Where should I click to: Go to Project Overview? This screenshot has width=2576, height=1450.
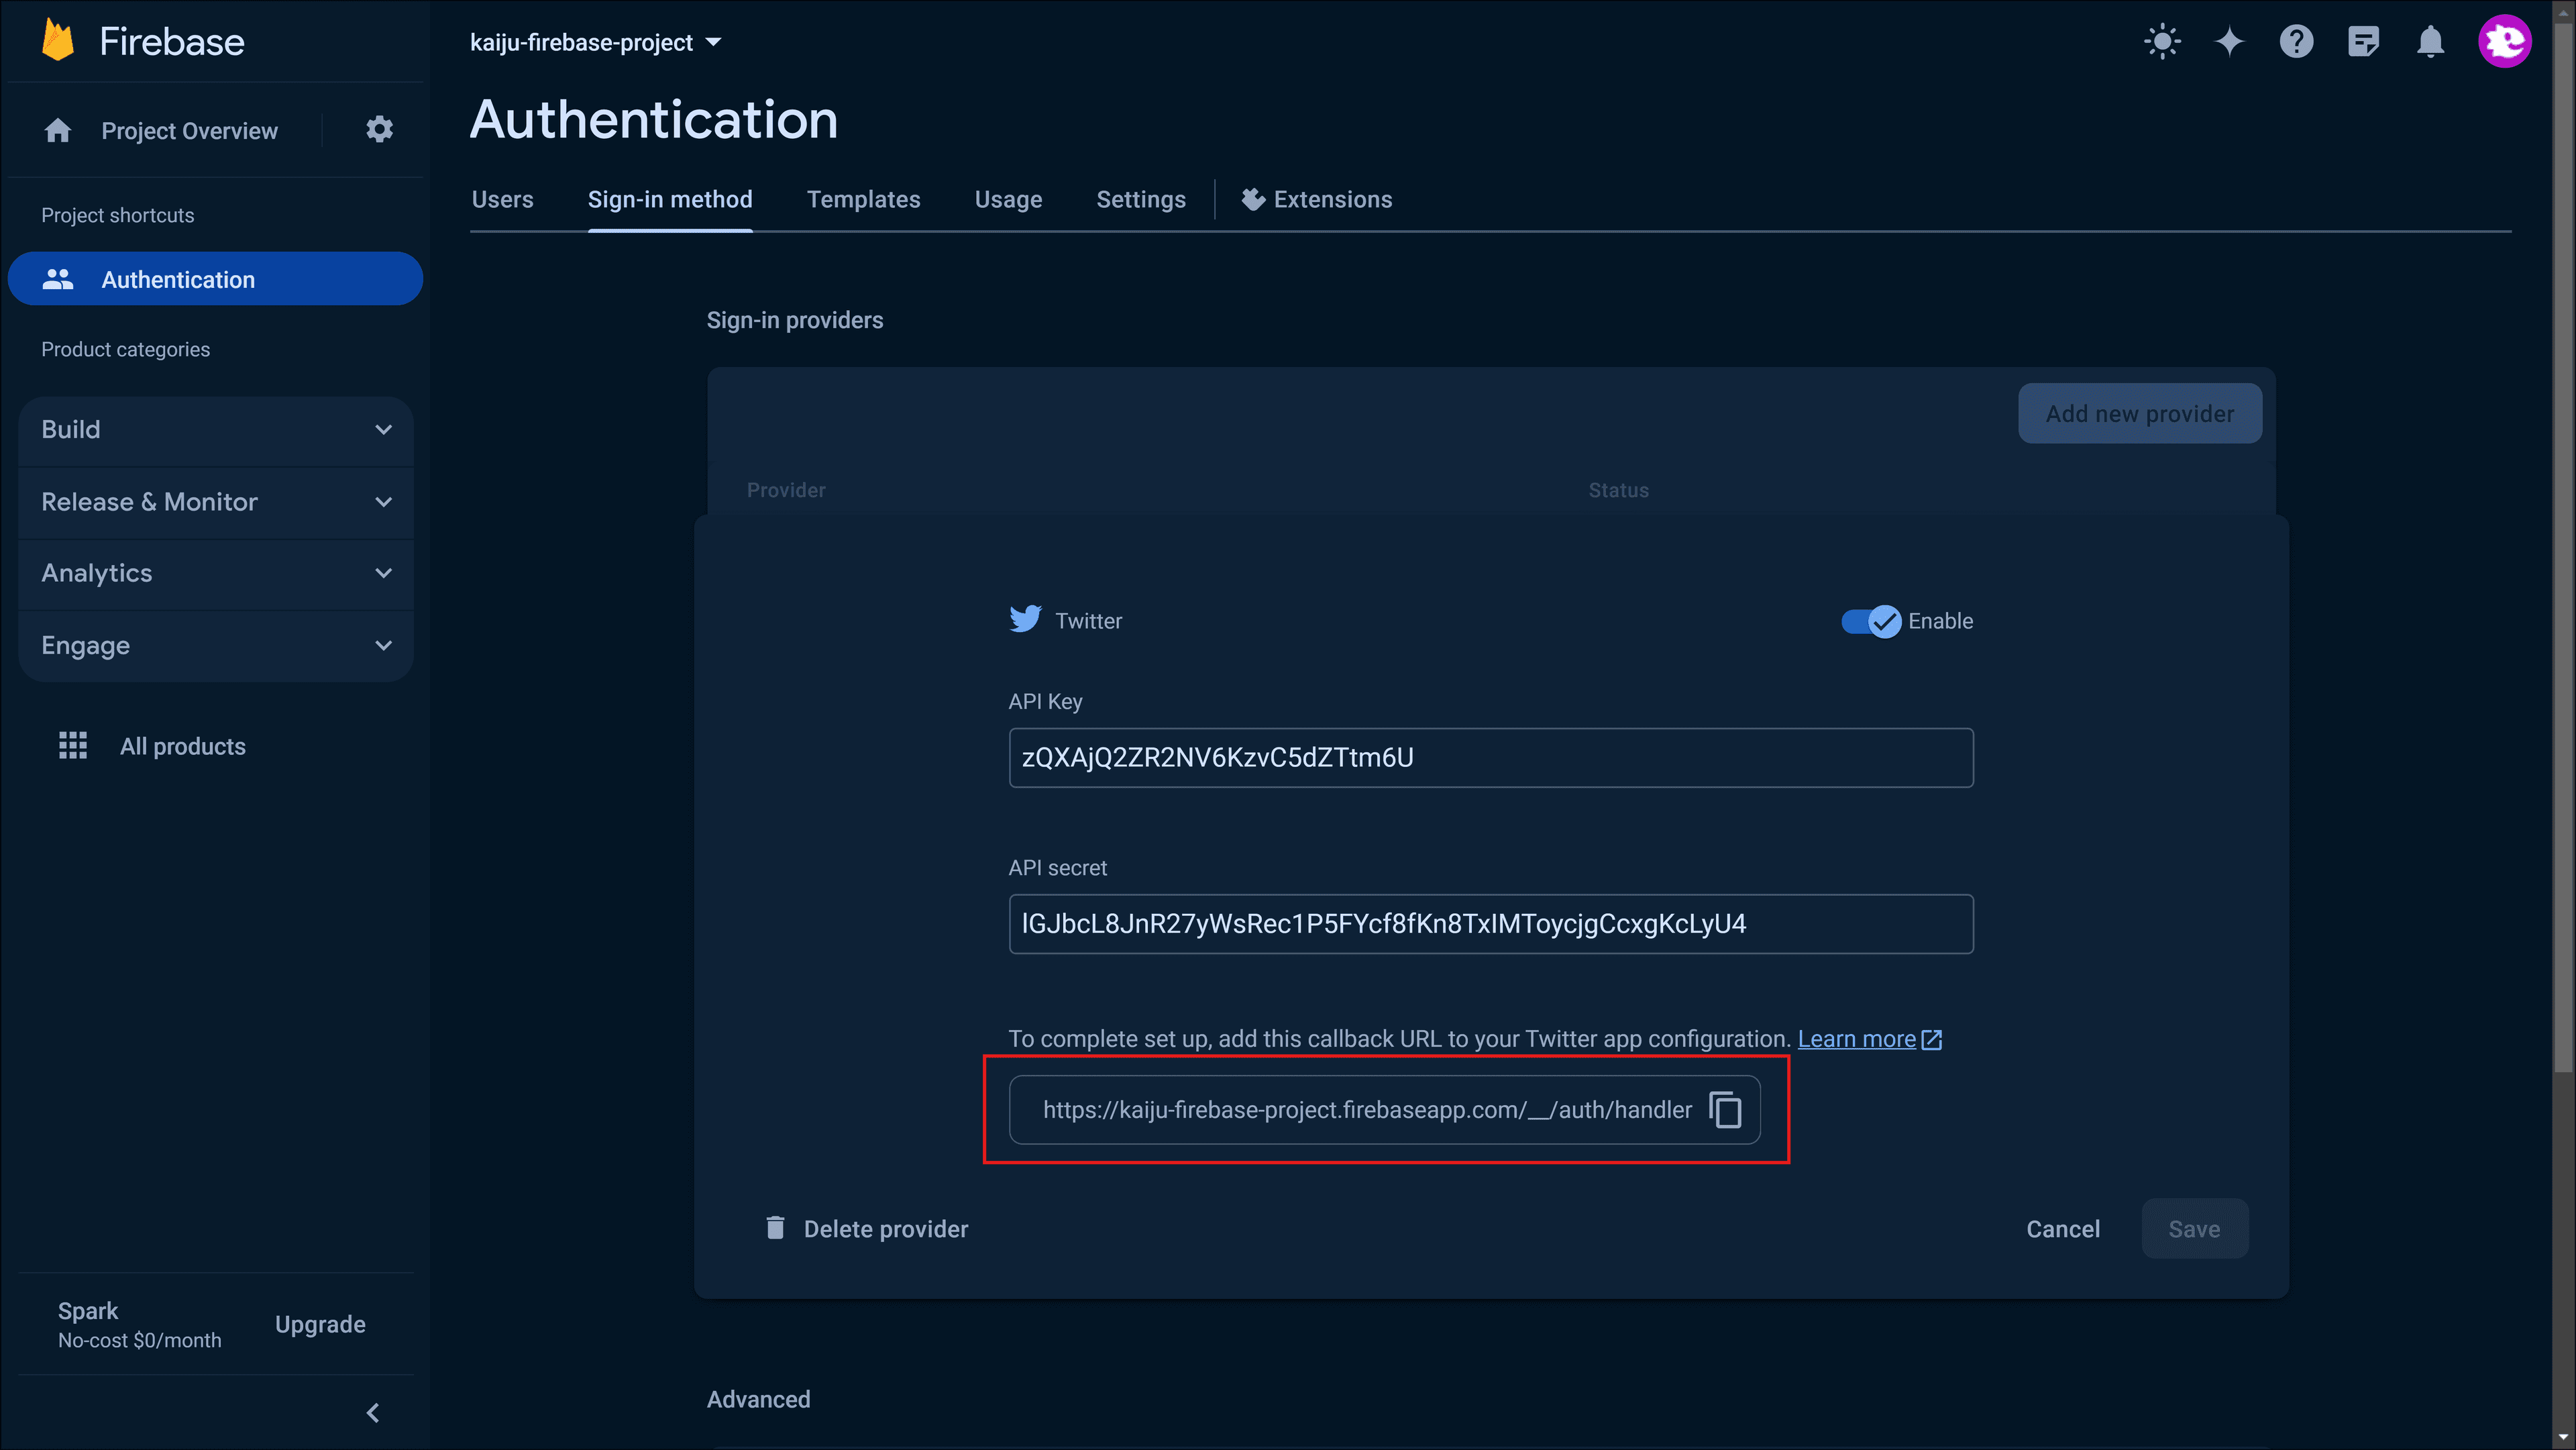189,131
